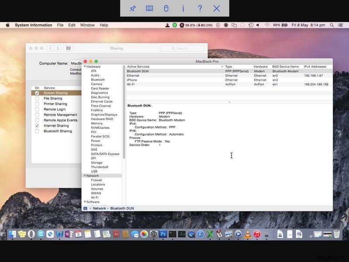Image resolution: width=349 pixels, height=262 pixels.
Task: Open the Edit menu
Action: point(72,25)
